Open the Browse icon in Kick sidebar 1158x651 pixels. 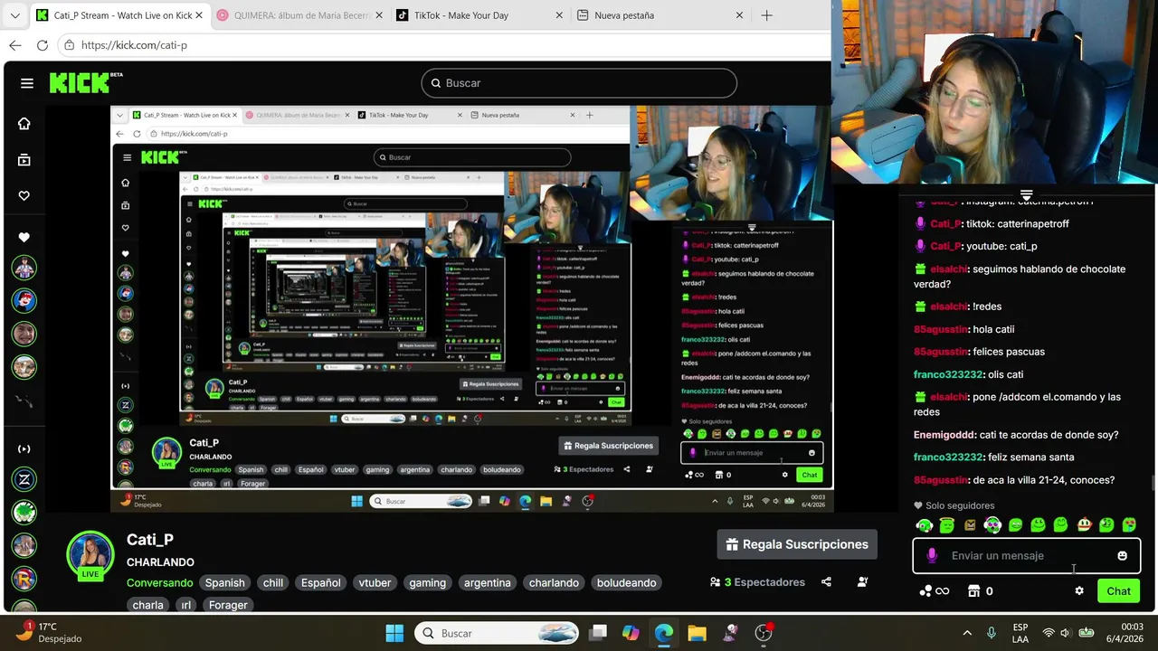[x=24, y=160]
